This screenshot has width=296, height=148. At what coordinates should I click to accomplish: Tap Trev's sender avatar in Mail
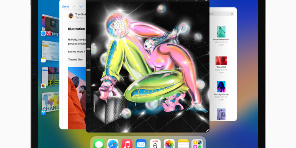coord(71,16)
